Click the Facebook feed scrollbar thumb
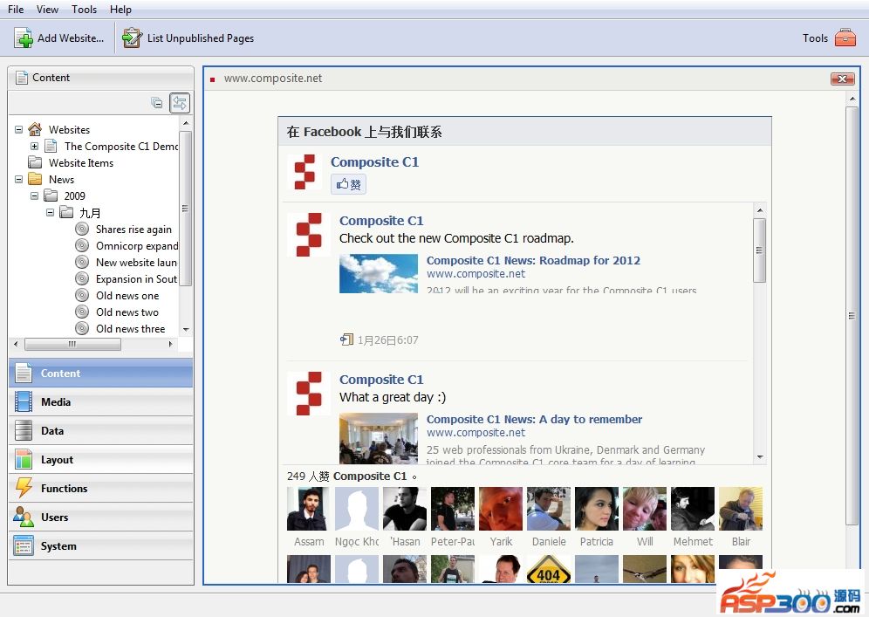869x617 pixels. pyautogui.click(x=759, y=250)
